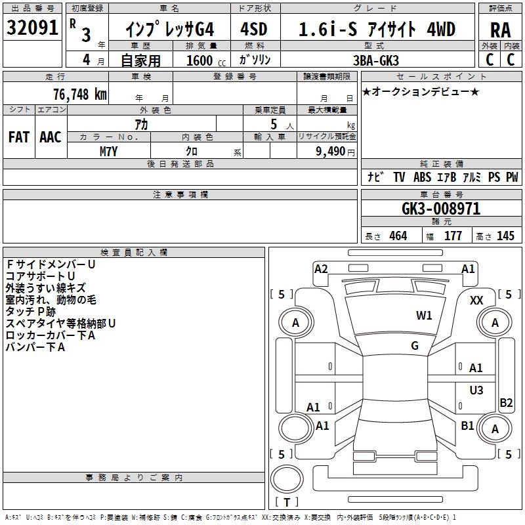The height and width of the screenshot is (525, 525).
Task: Click the G windshield chip mark
Action: pos(415,346)
